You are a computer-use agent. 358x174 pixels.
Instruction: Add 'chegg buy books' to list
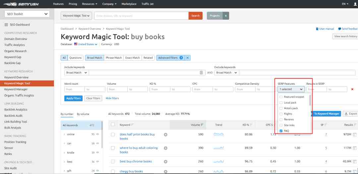pyautogui.click(x=165, y=171)
